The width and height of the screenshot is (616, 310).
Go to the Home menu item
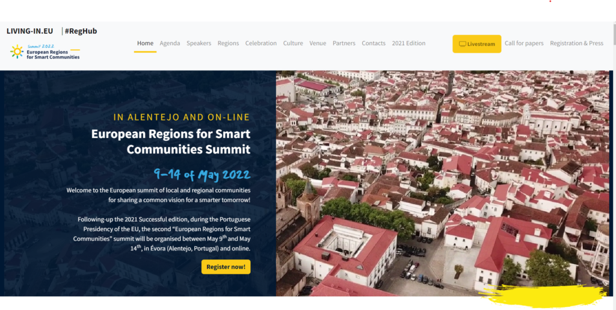145,43
